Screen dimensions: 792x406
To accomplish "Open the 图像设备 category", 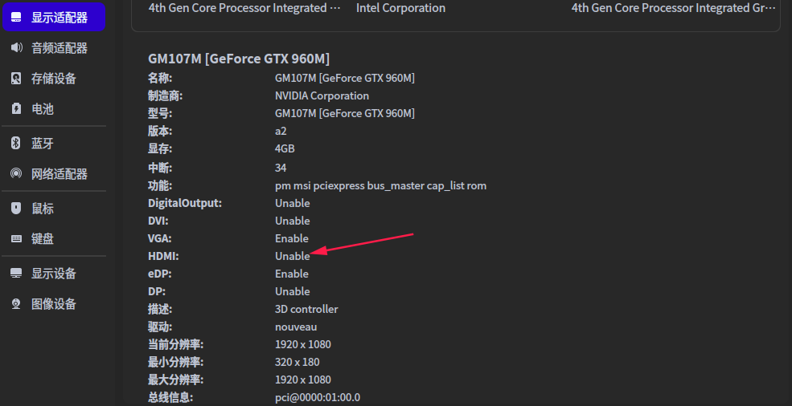I will pyautogui.click(x=53, y=304).
